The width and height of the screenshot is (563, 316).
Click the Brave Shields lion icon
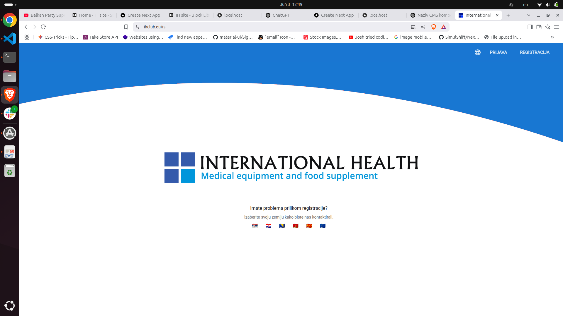434,27
